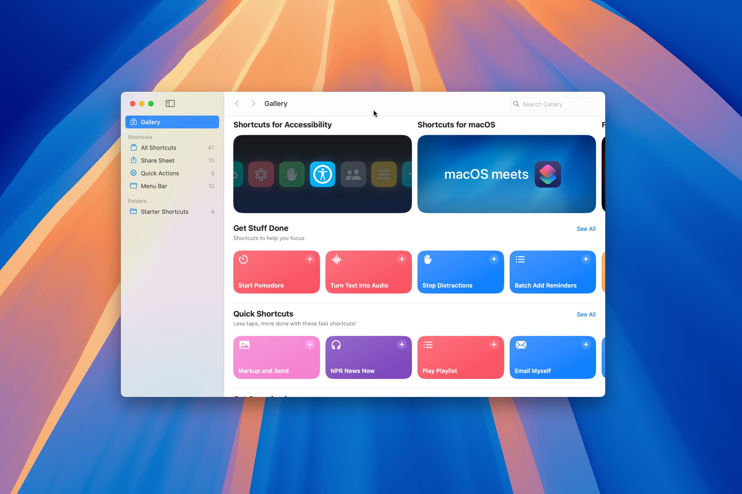Click plus on Play Playlist card

tap(494, 345)
